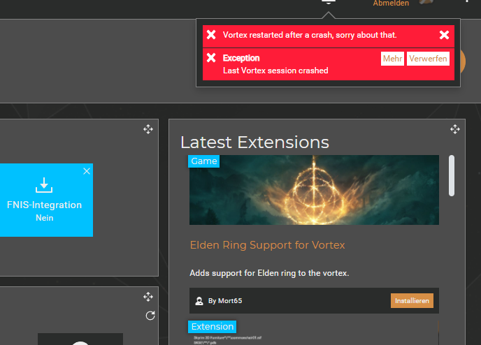This screenshot has width=481, height=345.
Task: Toggle the FNIS-Integration tile
Action: coord(45,200)
